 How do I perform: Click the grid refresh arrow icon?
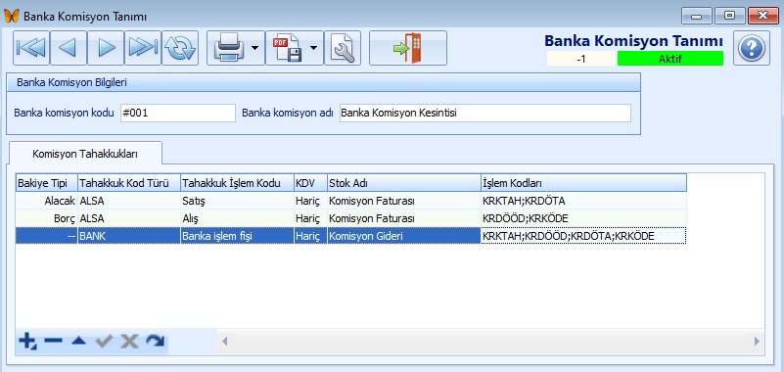point(155,341)
